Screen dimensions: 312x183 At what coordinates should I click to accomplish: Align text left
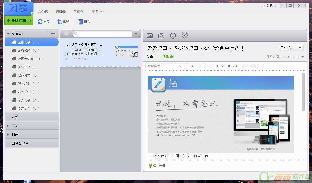tap(243, 66)
